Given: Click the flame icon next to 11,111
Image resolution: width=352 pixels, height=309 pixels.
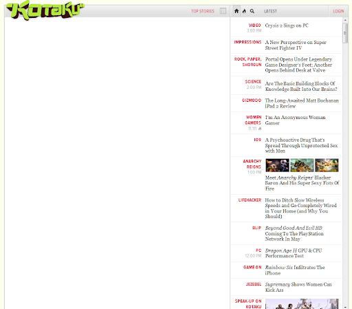Looking at the screenshot, I should click(260, 129).
